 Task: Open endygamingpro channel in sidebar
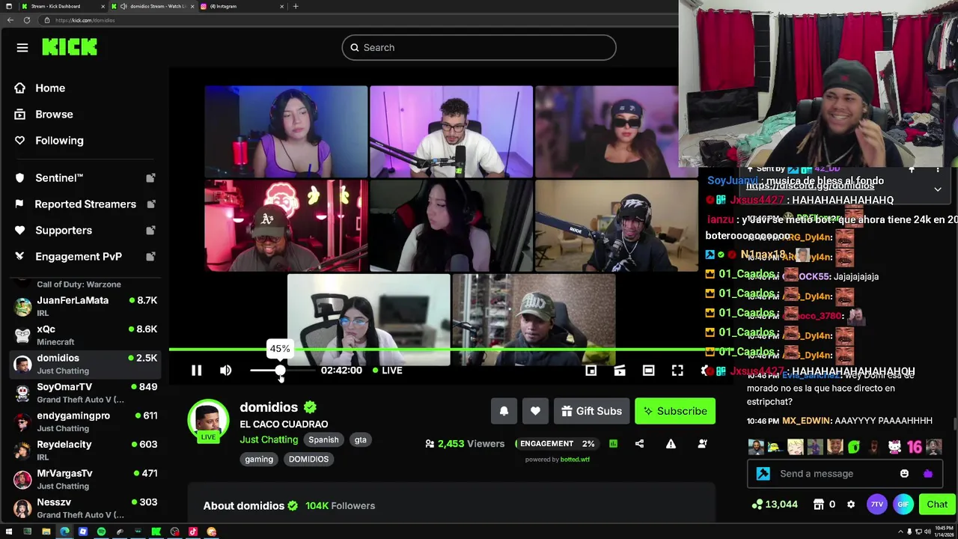(85, 421)
